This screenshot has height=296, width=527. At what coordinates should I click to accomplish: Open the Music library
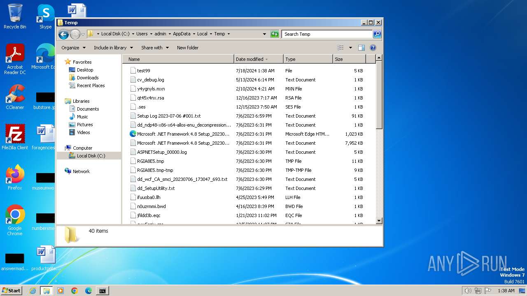(82, 117)
